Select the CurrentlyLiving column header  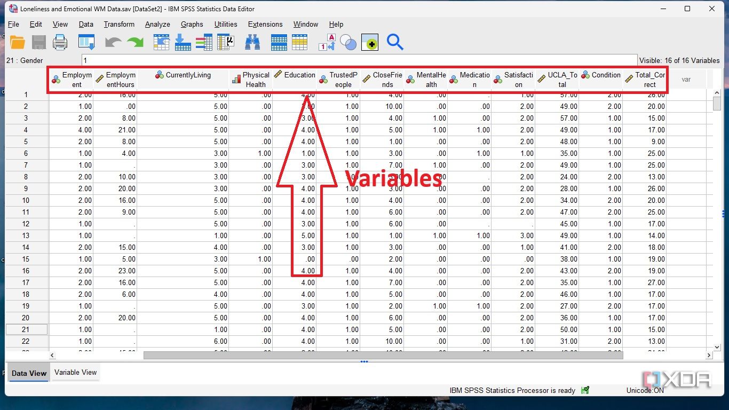(x=183, y=80)
